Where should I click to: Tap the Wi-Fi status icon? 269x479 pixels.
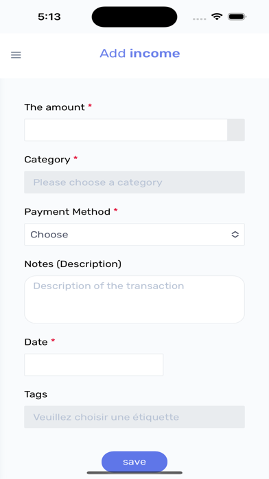217,17
